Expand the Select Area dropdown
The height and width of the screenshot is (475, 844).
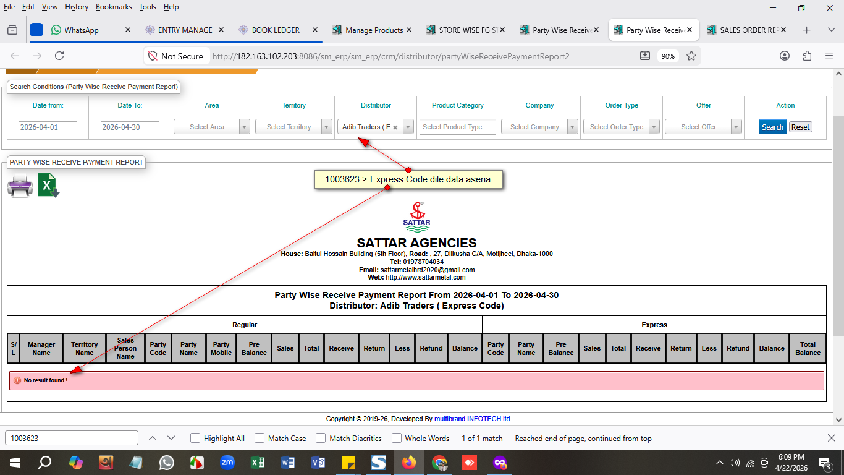pos(211,127)
